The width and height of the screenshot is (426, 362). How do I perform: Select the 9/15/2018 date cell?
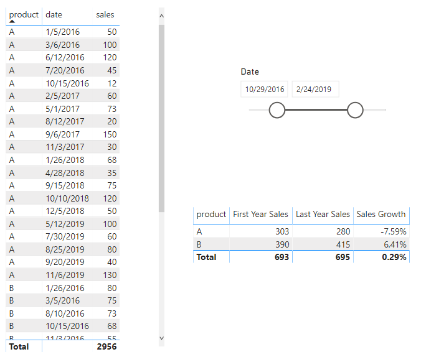click(x=65, y=185)
